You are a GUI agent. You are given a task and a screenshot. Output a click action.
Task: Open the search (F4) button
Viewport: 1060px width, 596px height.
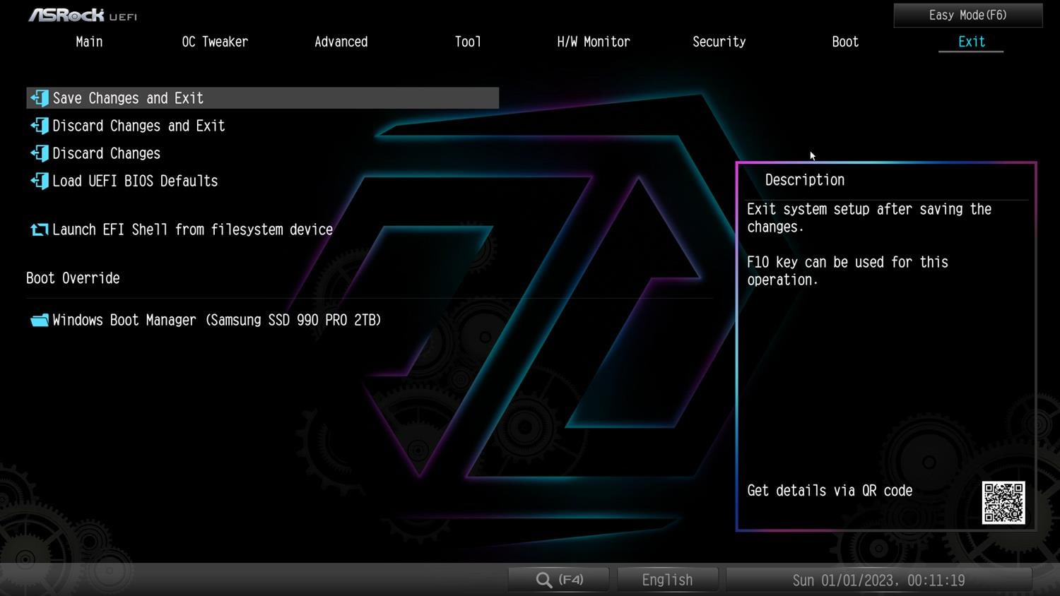point(559,580)
